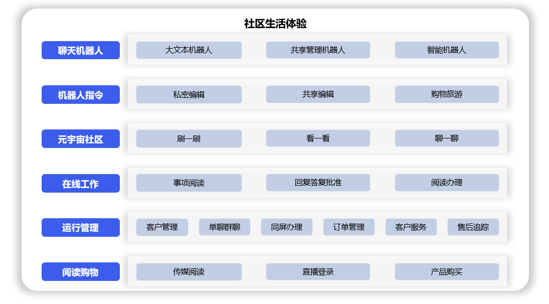Click the 在线工作 blue label
Screen dimensions: 549x304
pos(80,184)
